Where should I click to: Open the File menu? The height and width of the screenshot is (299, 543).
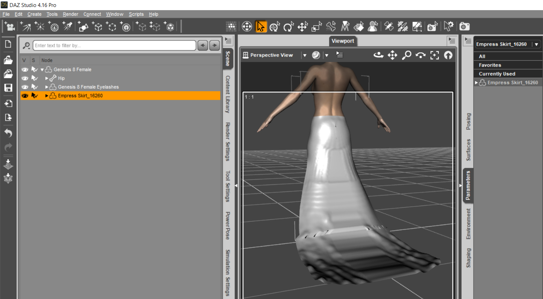coord(6,14)
